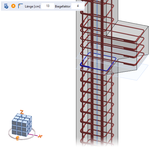Select the bent bar corner icon
The image size is (150, 147).
[x=20, y=6]
